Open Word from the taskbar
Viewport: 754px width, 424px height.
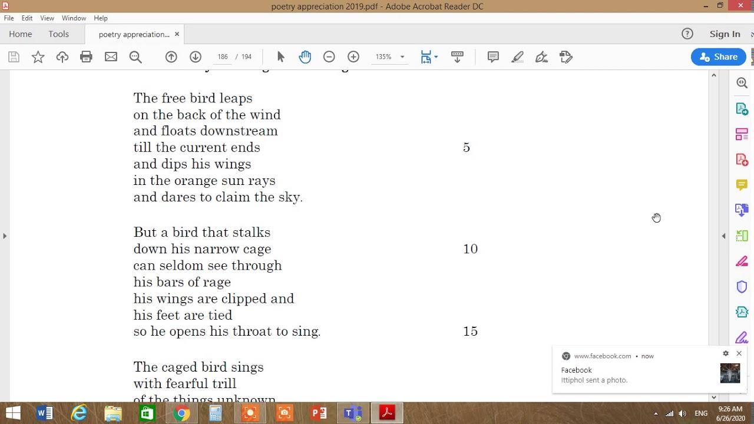click(x=45, y=413)
